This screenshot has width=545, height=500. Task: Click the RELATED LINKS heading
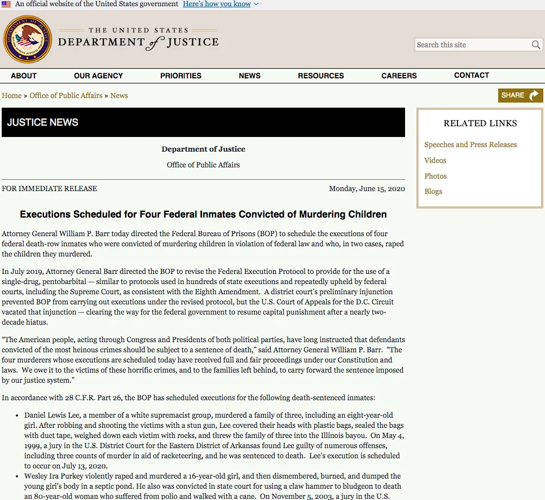[480, 123]
